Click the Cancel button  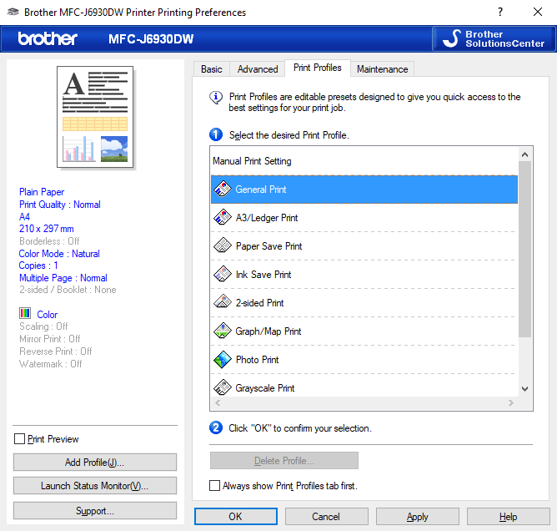pyautogui.click(x=327, y=517)
